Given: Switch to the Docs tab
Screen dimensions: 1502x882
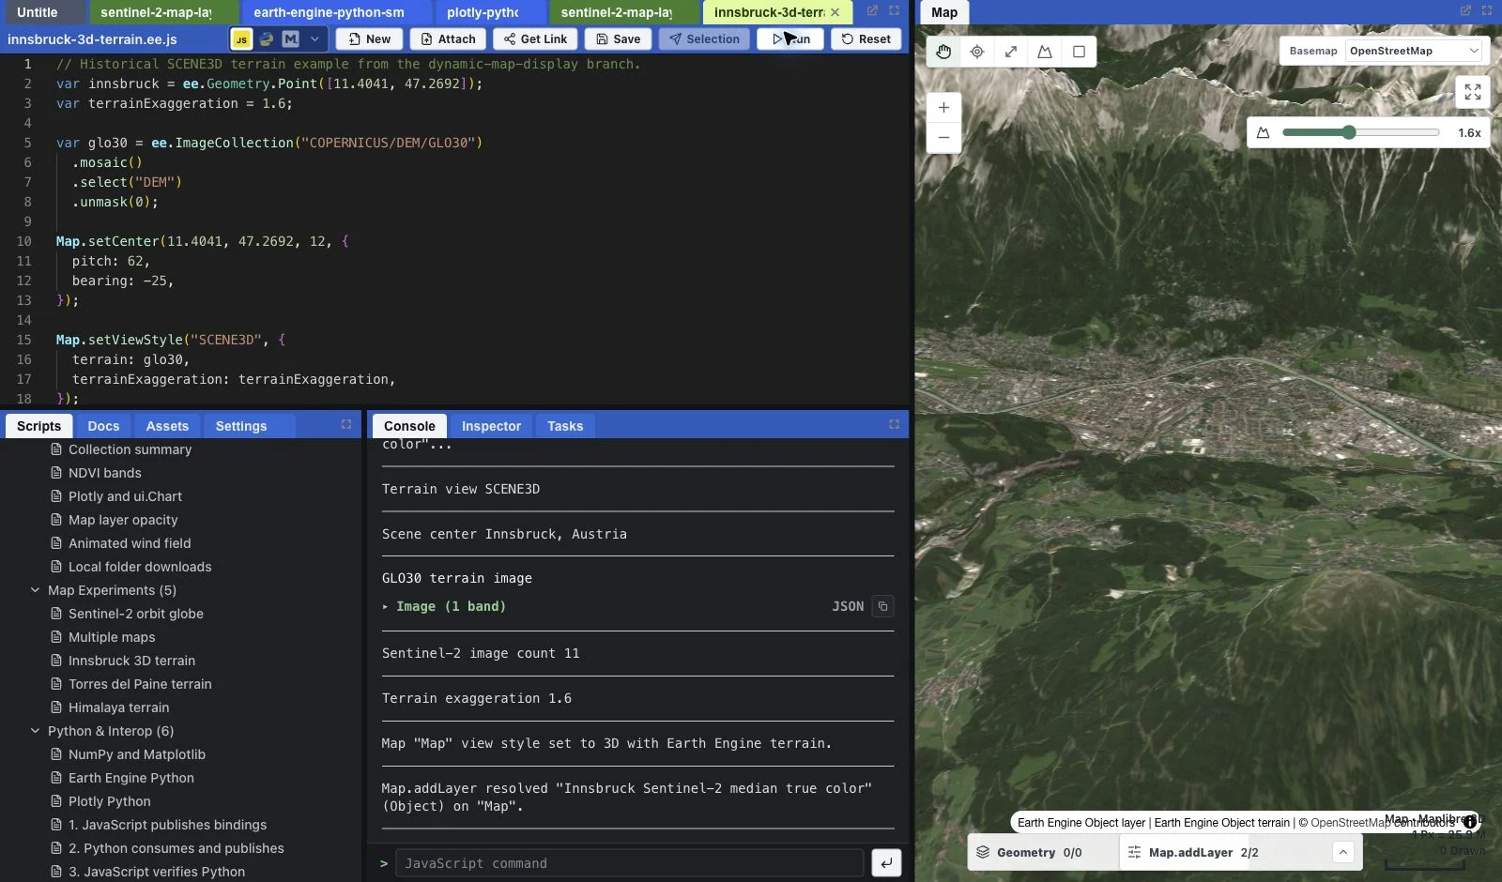Looking at the screenshot, I should click(x=103, y=426).
